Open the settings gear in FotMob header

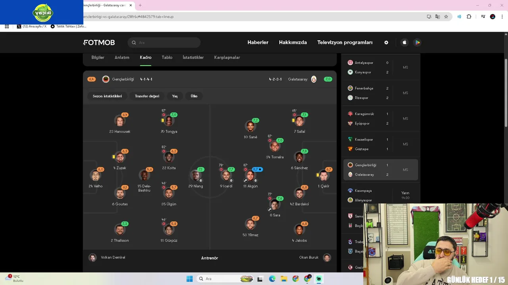click(x=386, y=42)
